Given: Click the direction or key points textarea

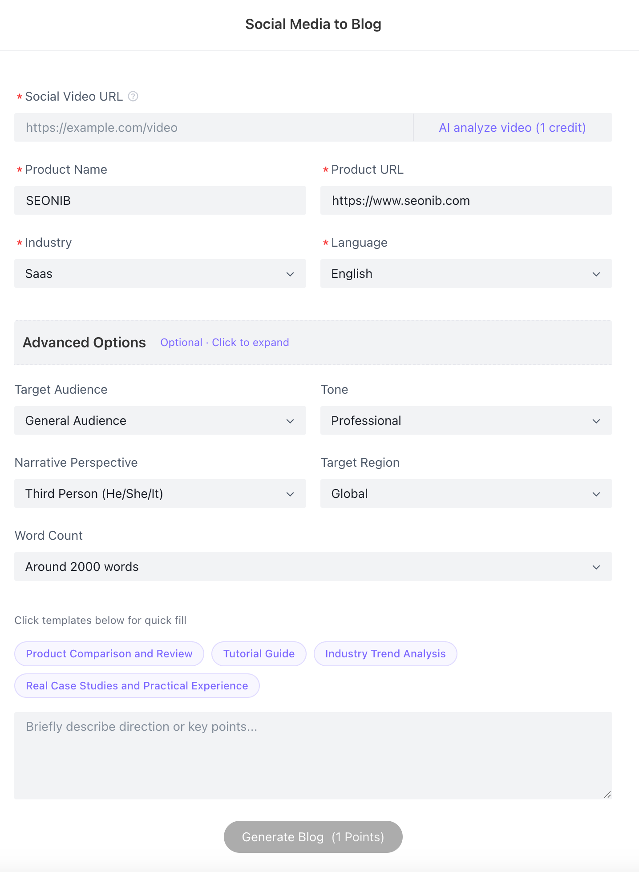Looking at the screenshot, I should click(x=313, y=756).
